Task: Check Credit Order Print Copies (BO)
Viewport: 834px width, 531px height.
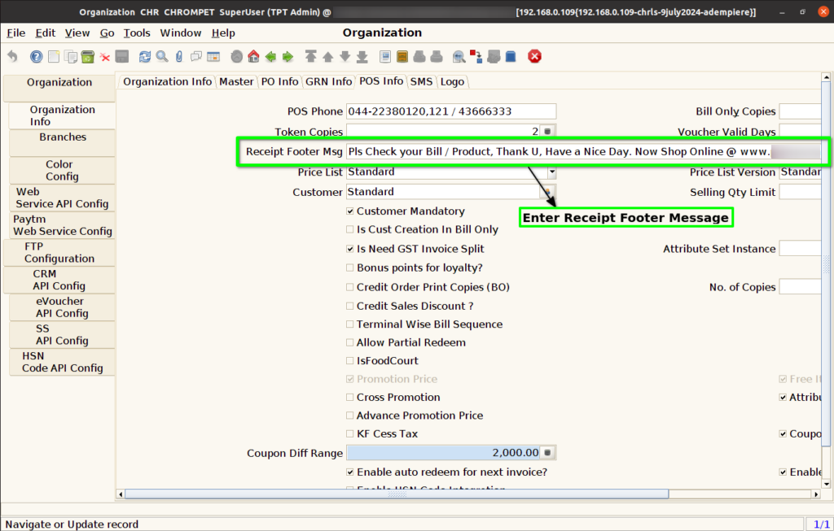Action: 350,287
